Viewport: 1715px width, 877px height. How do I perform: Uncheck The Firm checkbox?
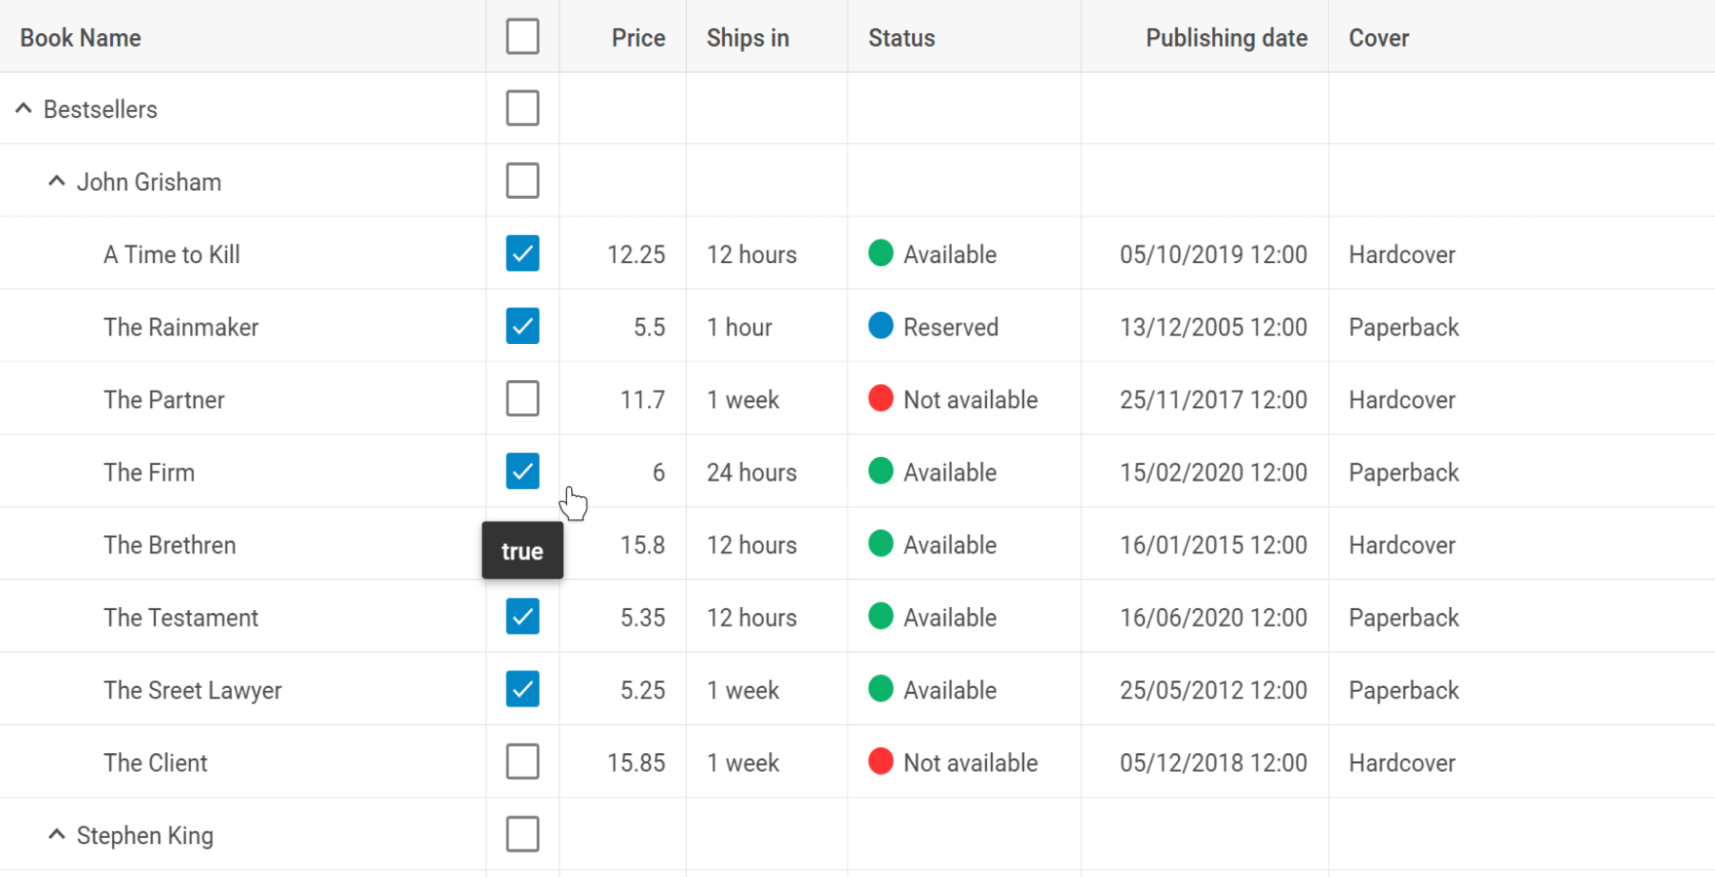[522, 471]
